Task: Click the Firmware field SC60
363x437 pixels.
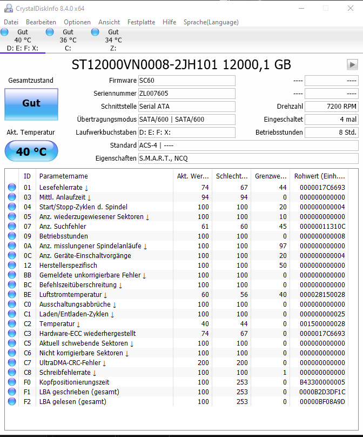Action: click(187, 81)
